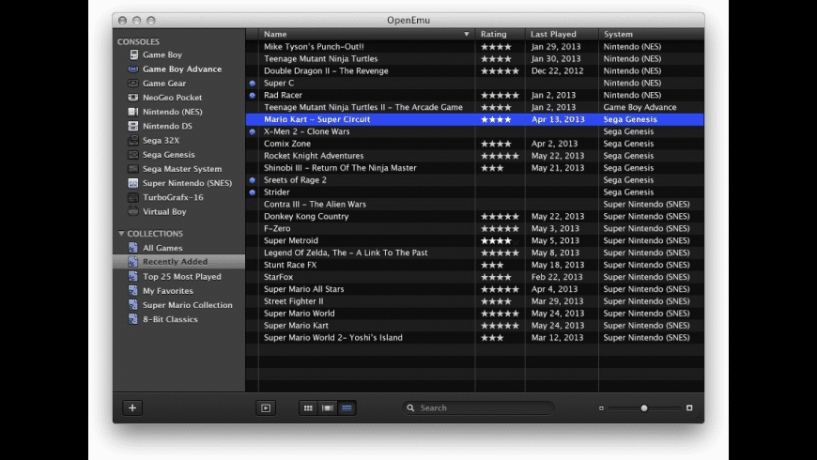Select the Super Mario Kart game name
817x460 pixels.
pos(296,326)
